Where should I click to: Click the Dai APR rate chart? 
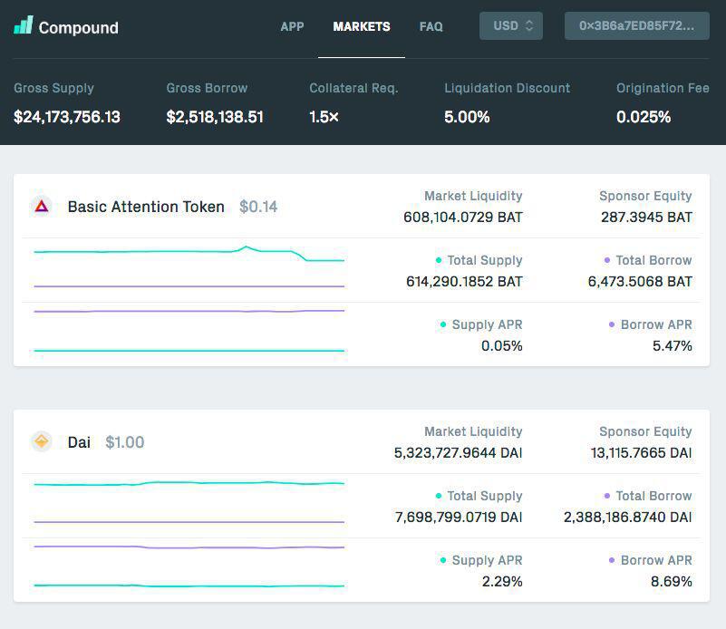[x=189, y=566]
